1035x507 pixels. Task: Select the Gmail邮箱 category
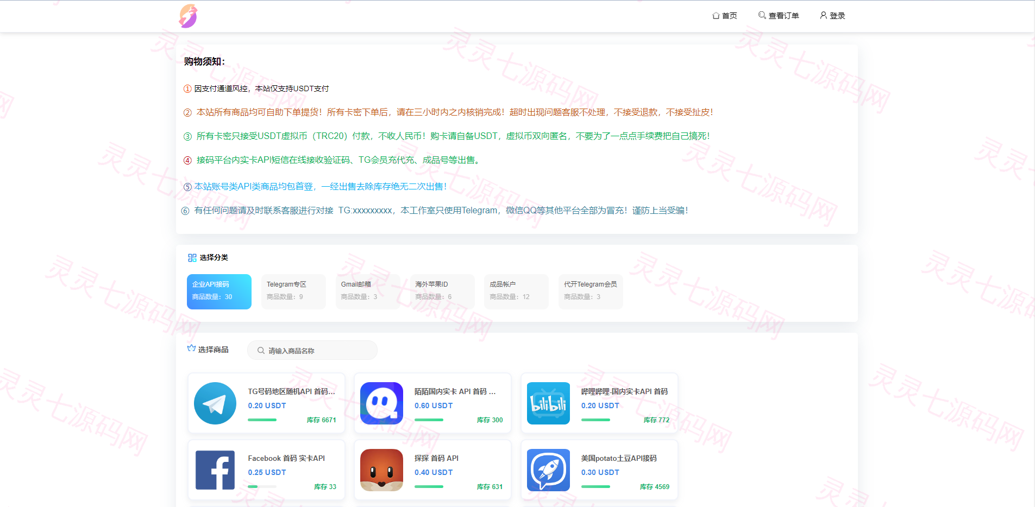(368, 291)
